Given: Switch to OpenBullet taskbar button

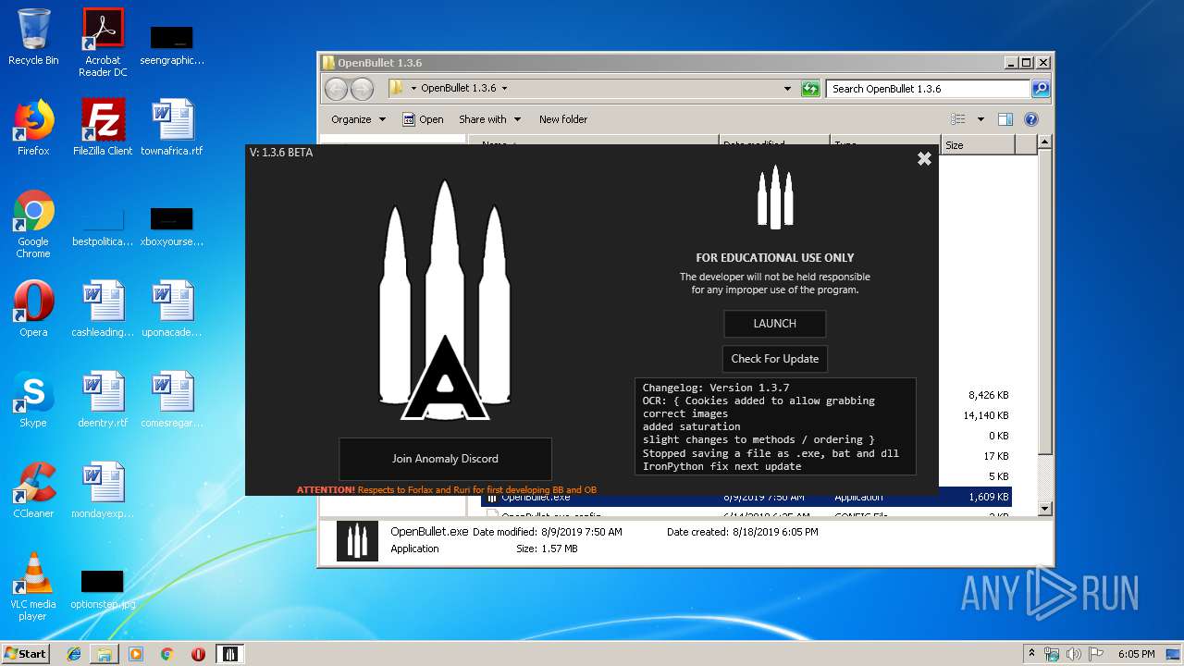Looking at the screenshot, I should tap(230, 654).
